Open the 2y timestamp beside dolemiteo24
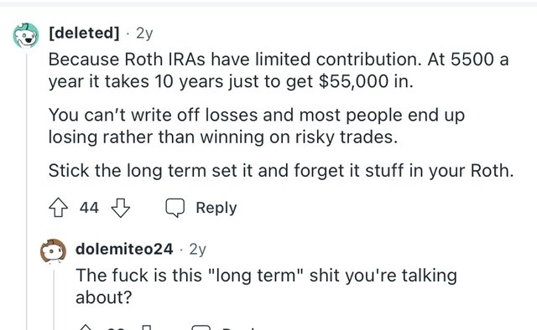This screenshot has width=537, height=330. click(198, 250)
